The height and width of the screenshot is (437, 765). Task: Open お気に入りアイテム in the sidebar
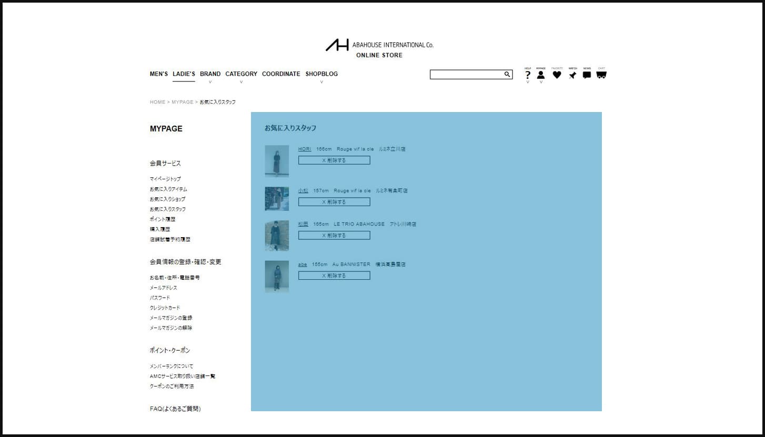[168, 189]
